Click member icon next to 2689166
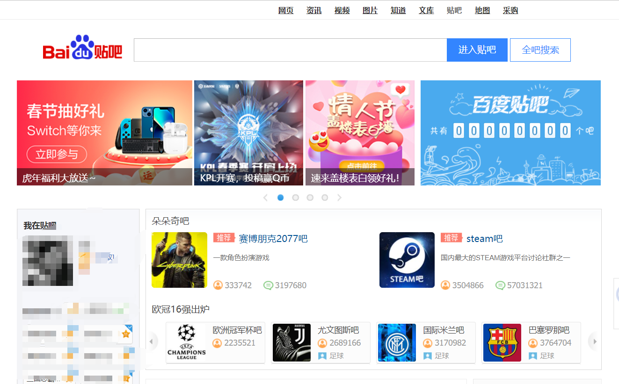Screen dimensions: 619x384 pos(322,343)
